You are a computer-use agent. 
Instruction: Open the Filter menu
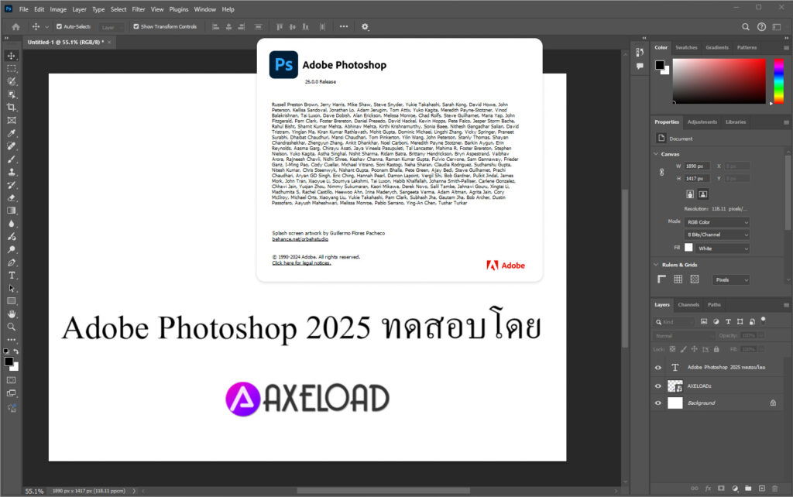[139, 9]
